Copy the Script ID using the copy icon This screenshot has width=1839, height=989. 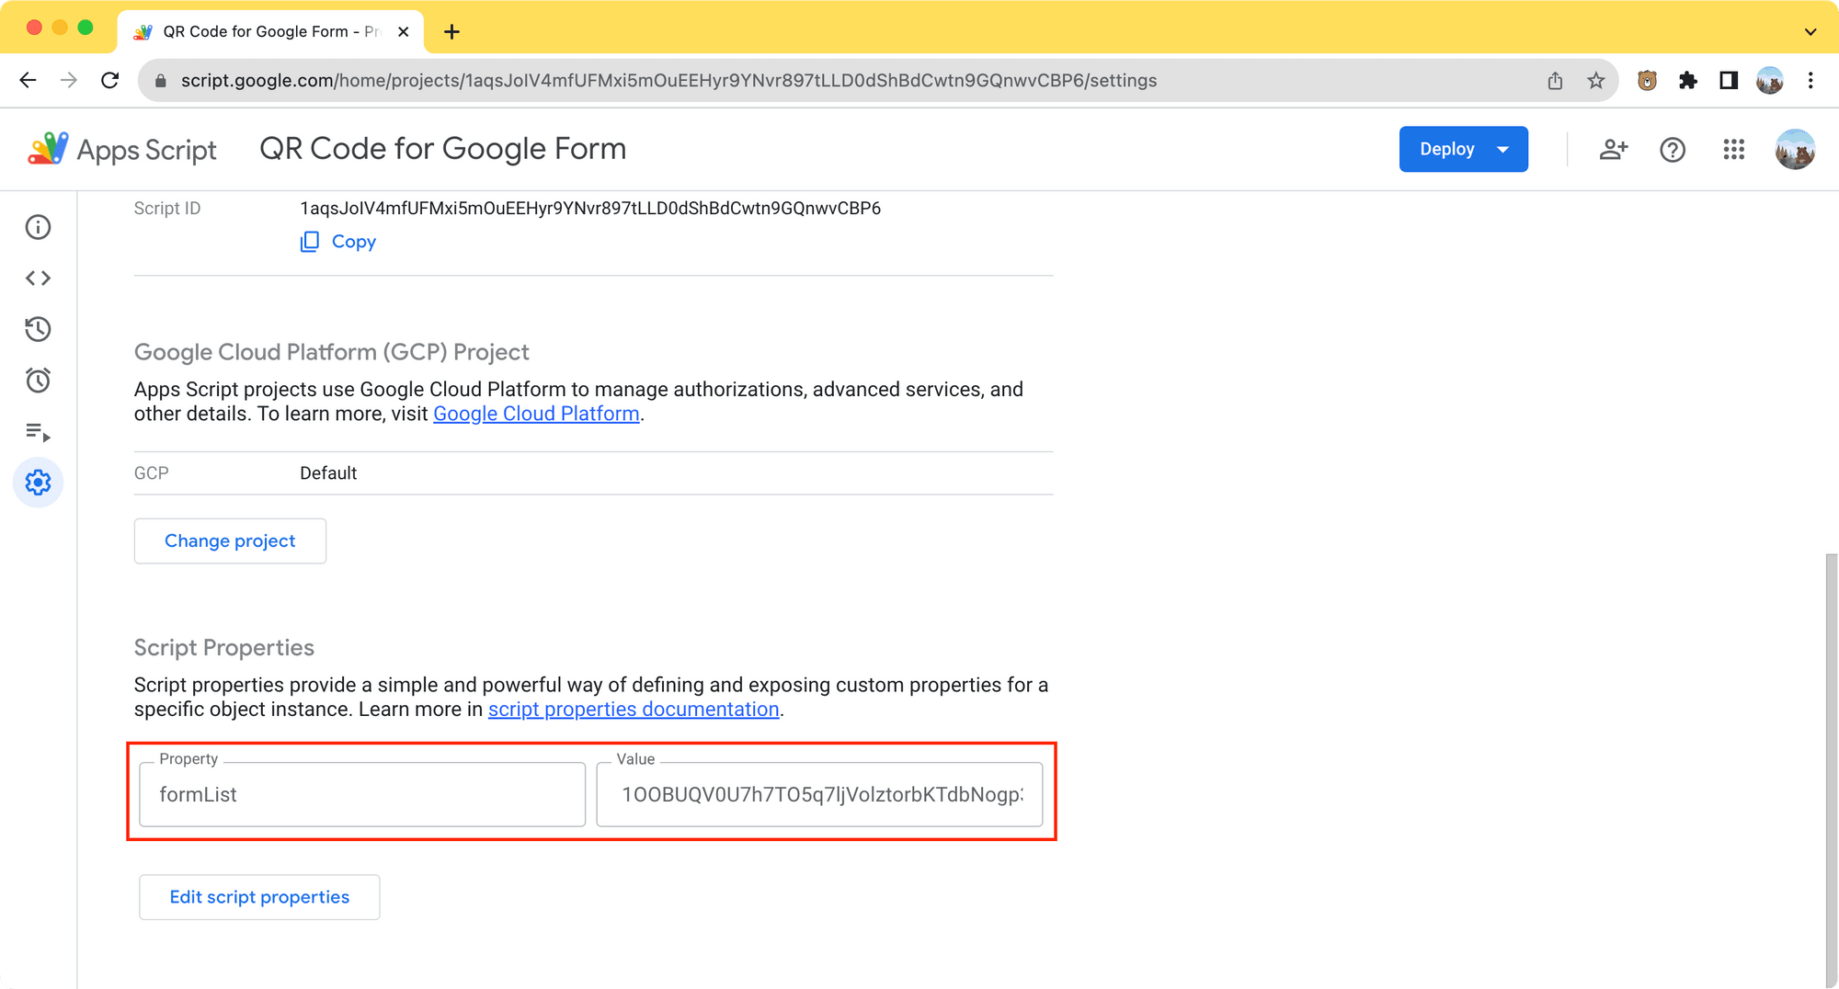[x=311, y=241]
